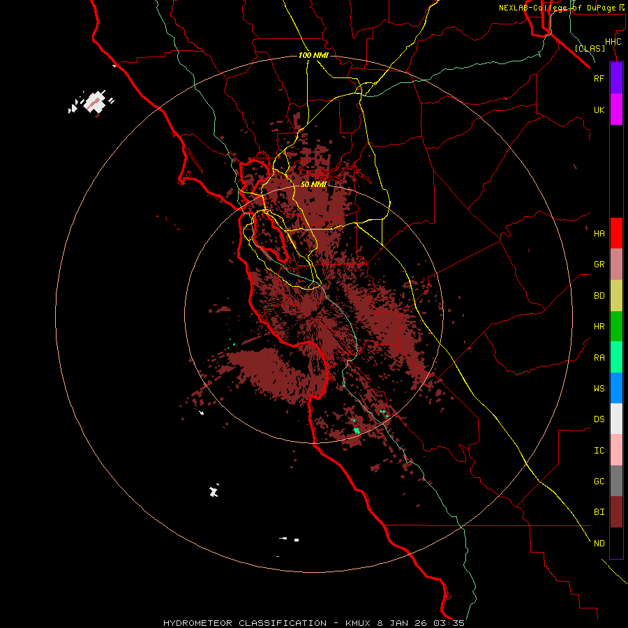
Task: Click the GR legend label
Action: 599,264
